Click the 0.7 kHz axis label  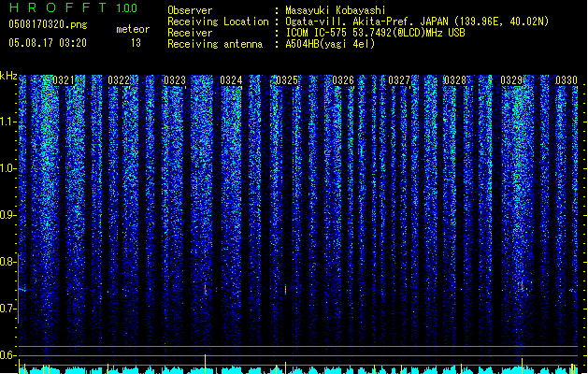click(x=8, y=309)
